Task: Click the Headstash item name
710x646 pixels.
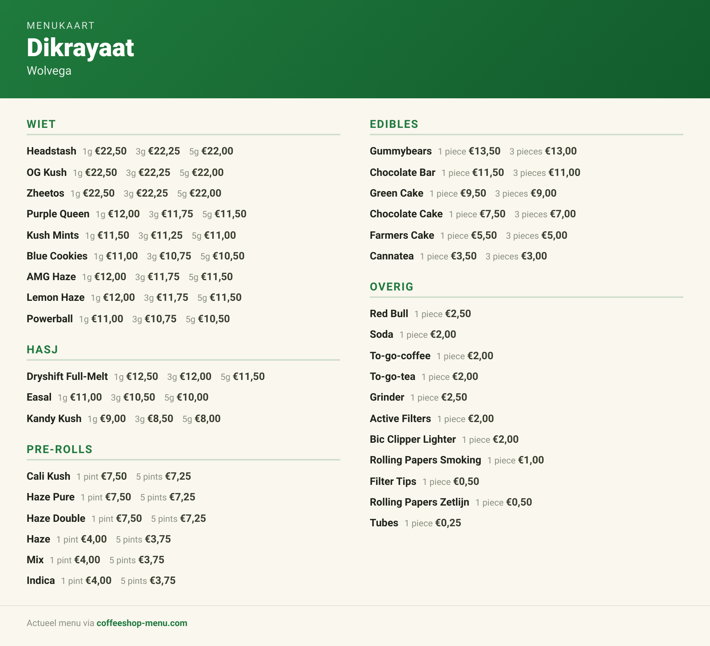Action: (x=51, y=151)
